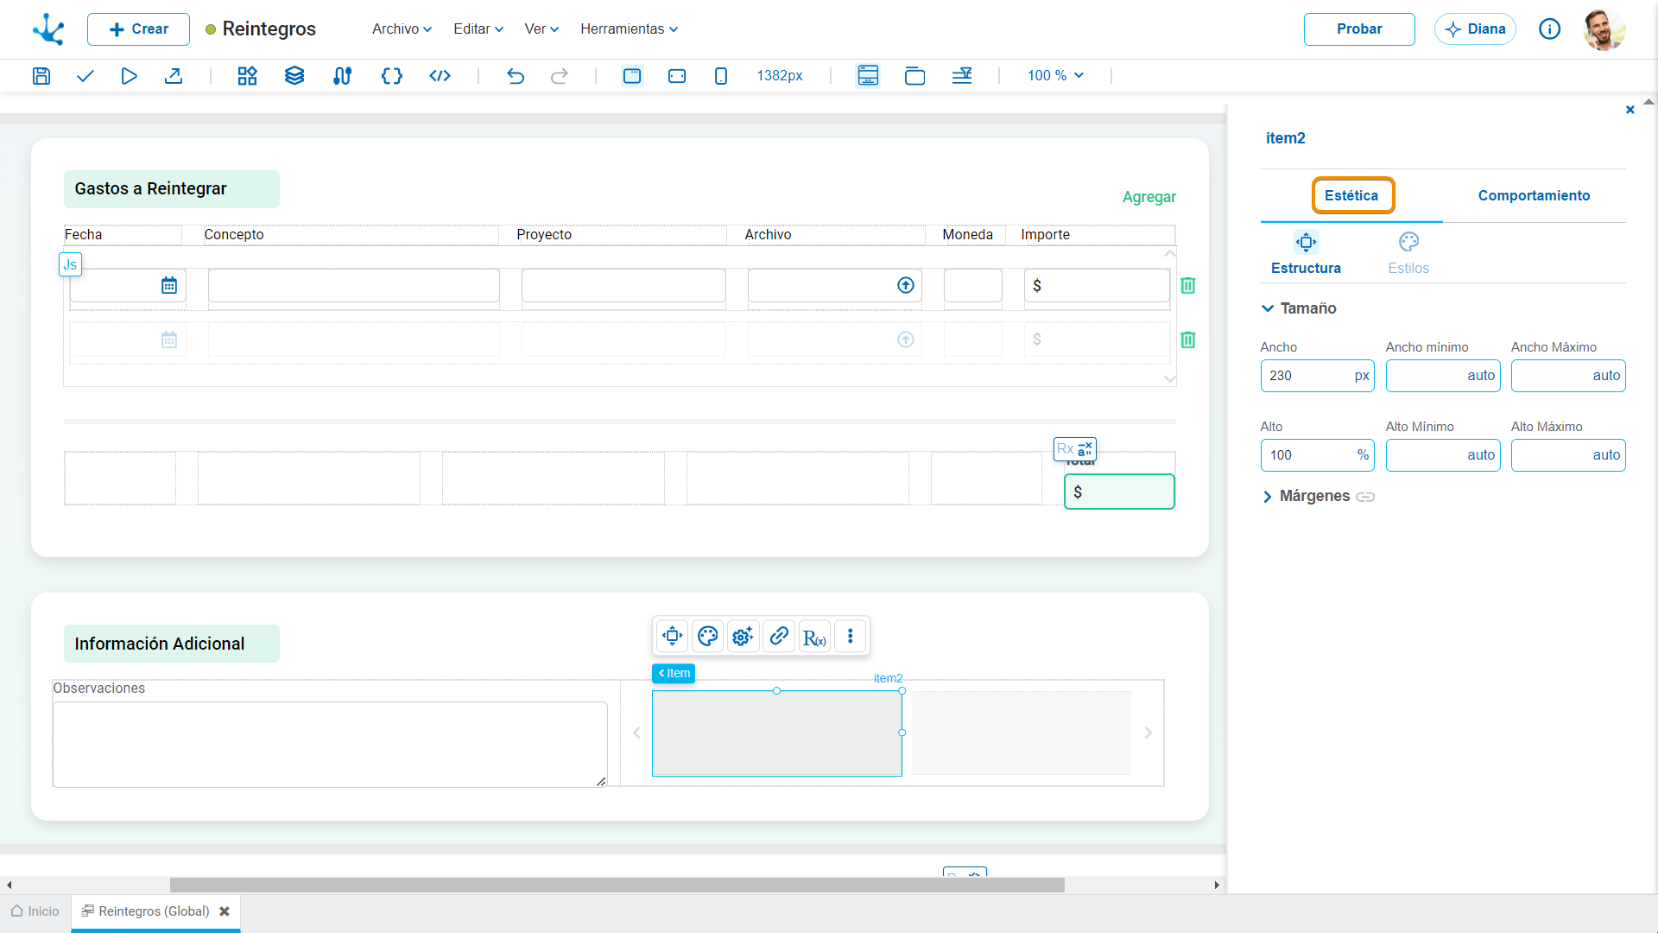Toggle the tablet viewport view icon
This screenshot has width=1658, height=933.
pyautogui.click(x=677, y=76)
